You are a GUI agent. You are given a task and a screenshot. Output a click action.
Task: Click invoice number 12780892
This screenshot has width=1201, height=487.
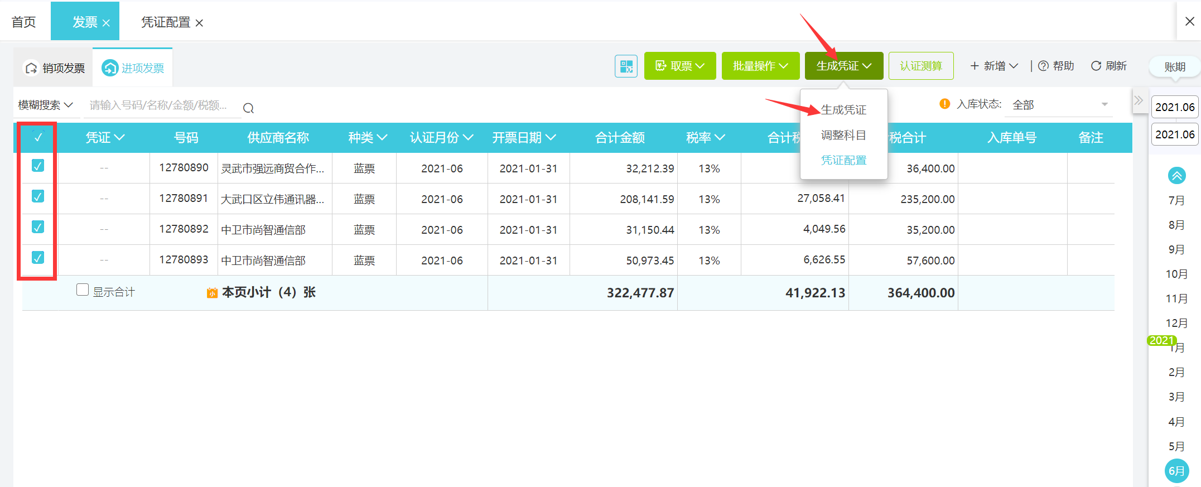(x=184, y=229)
